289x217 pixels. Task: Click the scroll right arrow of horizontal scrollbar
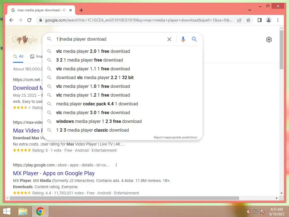(x=277, y=198)
